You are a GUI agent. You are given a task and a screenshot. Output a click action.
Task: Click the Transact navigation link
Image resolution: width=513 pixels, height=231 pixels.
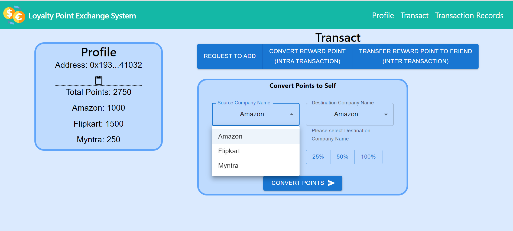[414, 15]
